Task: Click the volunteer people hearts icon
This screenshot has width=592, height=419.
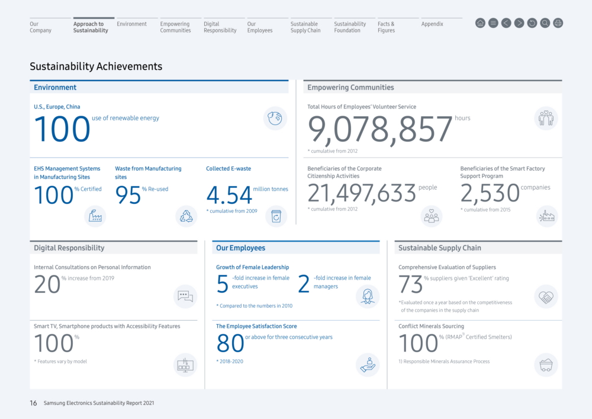Action: point(546,119)
